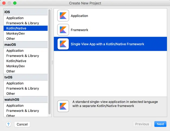Click the template description text
This screenshot has height=131, width=170.
click(115, 104)
